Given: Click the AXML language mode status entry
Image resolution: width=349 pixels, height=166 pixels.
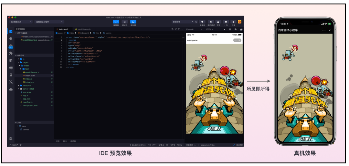Looking at the screenshot, I should [179, 145].
